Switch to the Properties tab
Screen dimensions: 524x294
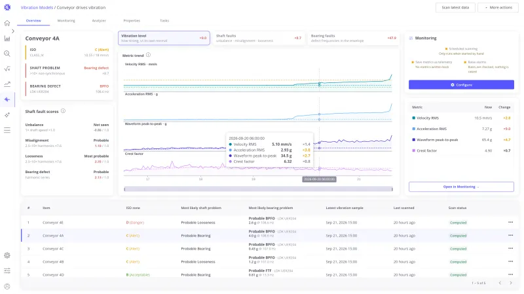(x=132, y=21)
